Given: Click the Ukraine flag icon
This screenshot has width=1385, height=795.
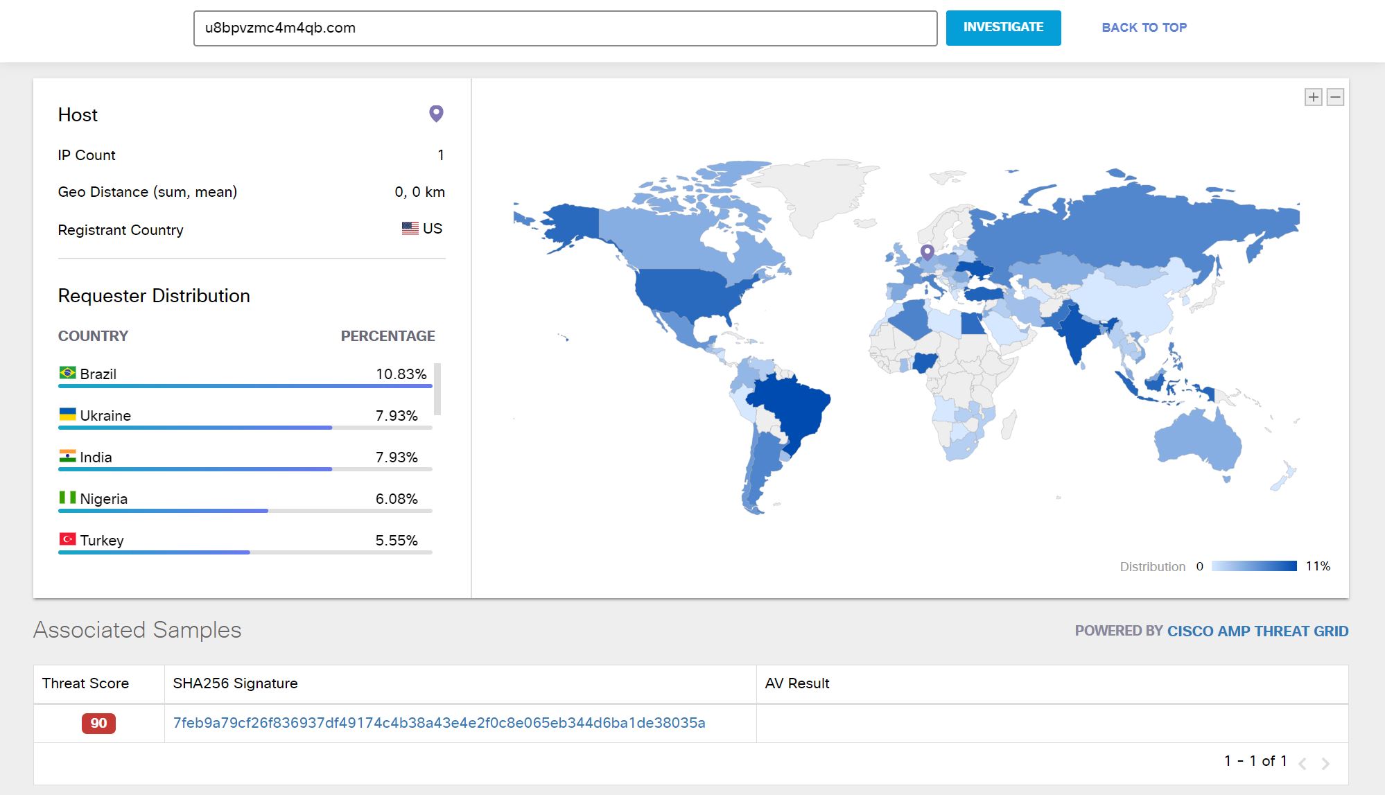Looking at the screenshot, I should pos(67,414).
